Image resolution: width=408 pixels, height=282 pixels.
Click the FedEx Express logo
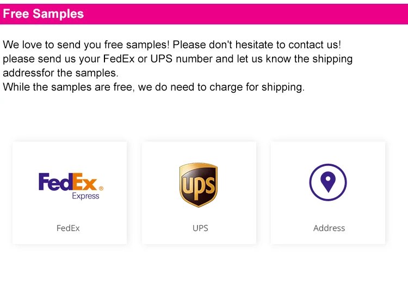[70, 185]
